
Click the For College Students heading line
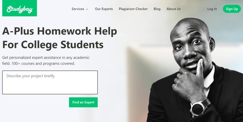click(53, 45)
